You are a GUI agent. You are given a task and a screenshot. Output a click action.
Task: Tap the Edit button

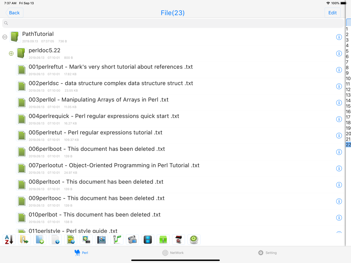pyautogui.click(x=332, y=13)
